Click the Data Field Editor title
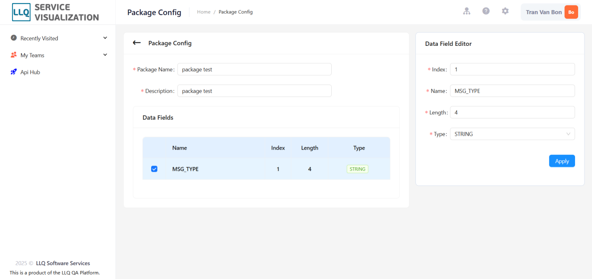592x279 pixels. [448, 44]
